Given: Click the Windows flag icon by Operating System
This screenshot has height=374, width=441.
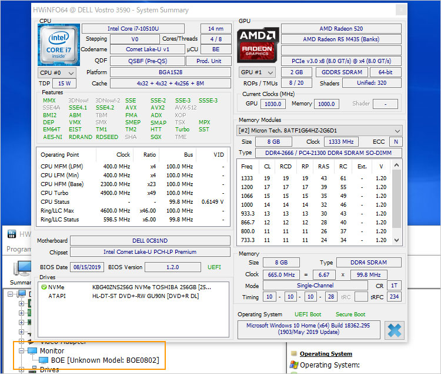Looking at the screenshot, I should pos(294,365).
